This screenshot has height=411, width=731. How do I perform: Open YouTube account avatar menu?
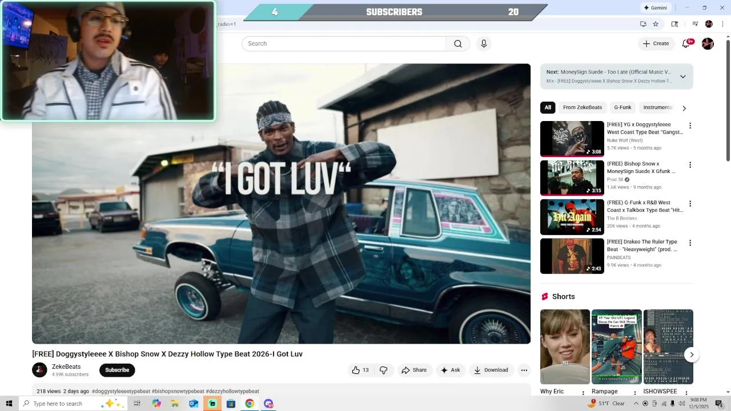click(x=708, y=44)
